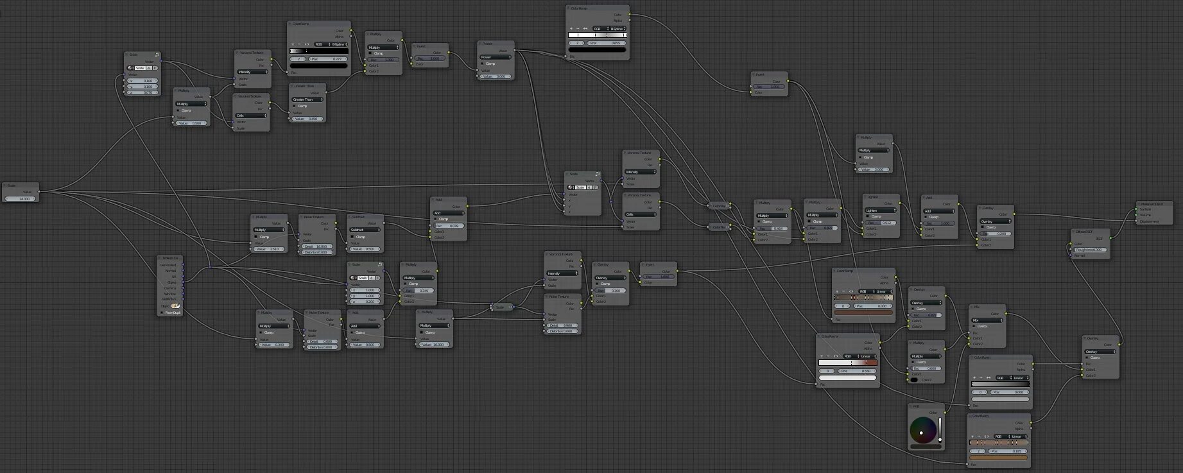Flip the ColorRamp with Pos 0.655

[x=584, y=29]
